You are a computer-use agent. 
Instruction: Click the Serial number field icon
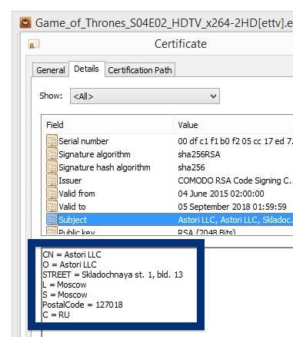(x=52, y=141)
